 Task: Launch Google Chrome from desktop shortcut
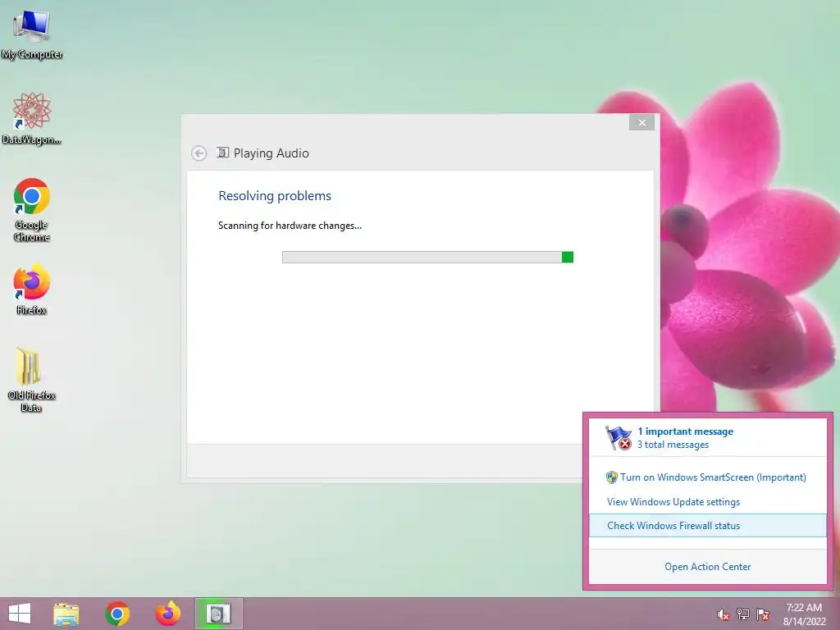pos(32,209)
